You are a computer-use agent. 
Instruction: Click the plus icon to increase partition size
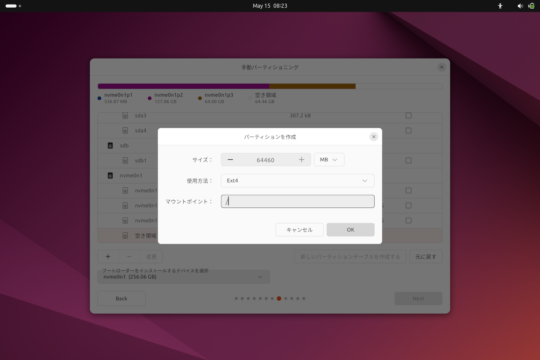tap(301, 160)
